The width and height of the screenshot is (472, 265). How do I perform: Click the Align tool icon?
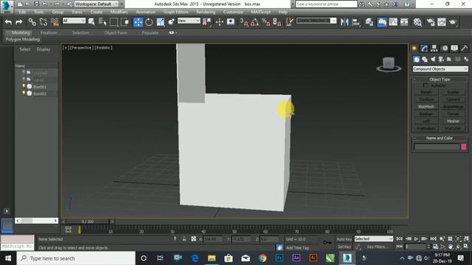[x=355, y=22]
